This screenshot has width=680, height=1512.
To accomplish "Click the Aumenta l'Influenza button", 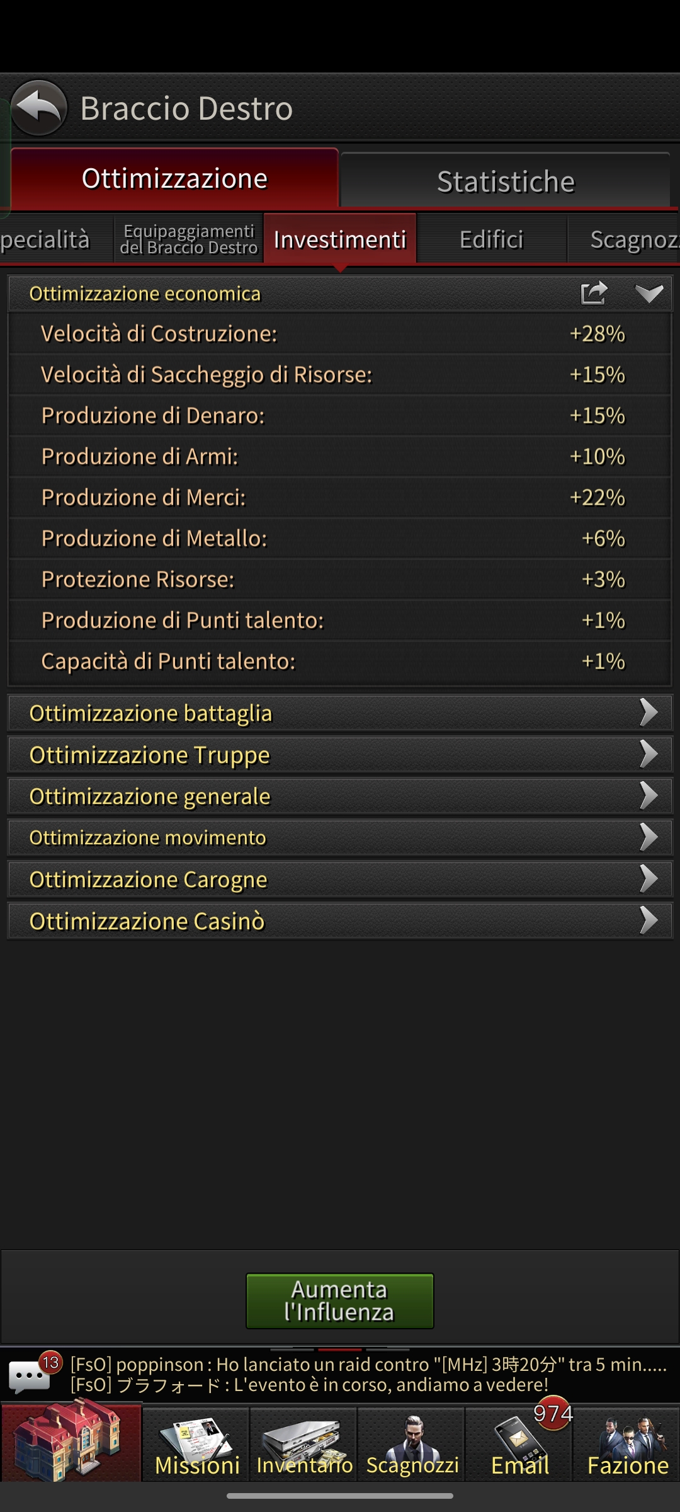I will coord(340,1301).
